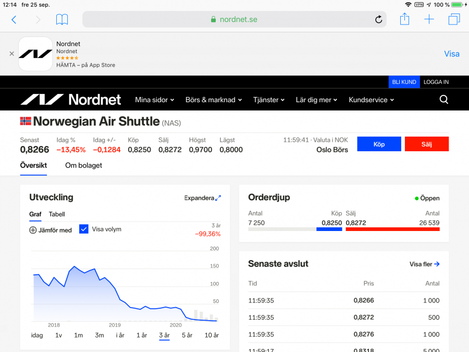469x352 pixels.
Task: Click the Nordnet logo in the header
Action: pos(70,100)
